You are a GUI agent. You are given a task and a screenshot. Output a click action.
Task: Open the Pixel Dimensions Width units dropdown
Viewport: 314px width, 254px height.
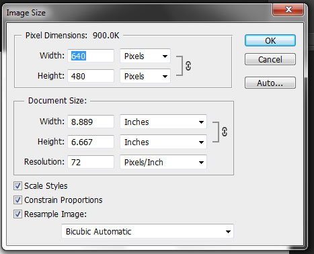[145, 56]
